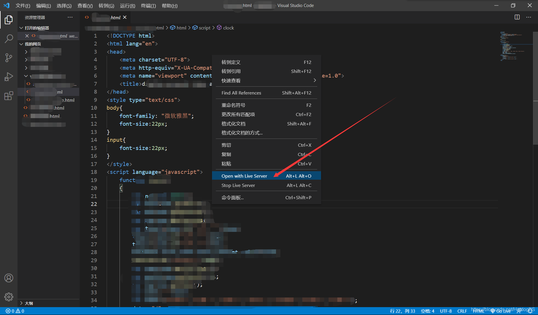This screenshot has width=538, height=315.
Task: Select Open with Live Server
Action: point(266,176)
